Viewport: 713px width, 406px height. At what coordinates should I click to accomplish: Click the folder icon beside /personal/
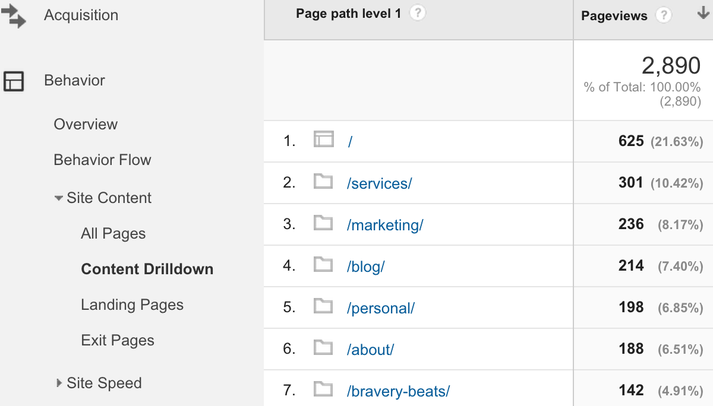[x=323, y=307]
